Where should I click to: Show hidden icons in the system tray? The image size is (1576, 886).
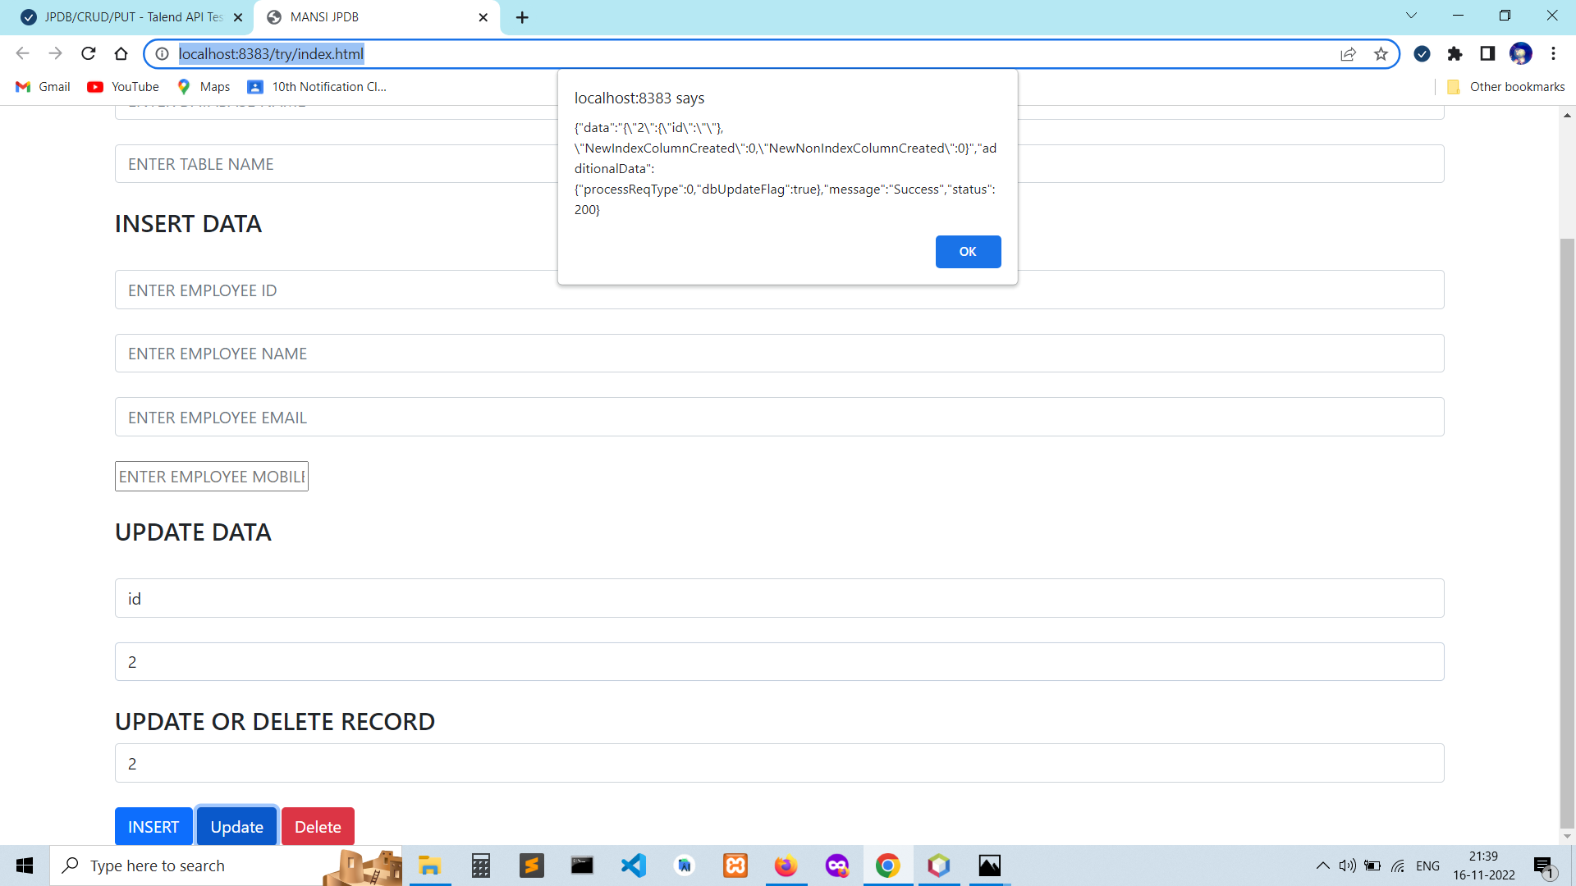1322,865
